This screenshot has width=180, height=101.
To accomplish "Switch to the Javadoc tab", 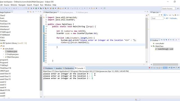I will pos(58,68).
